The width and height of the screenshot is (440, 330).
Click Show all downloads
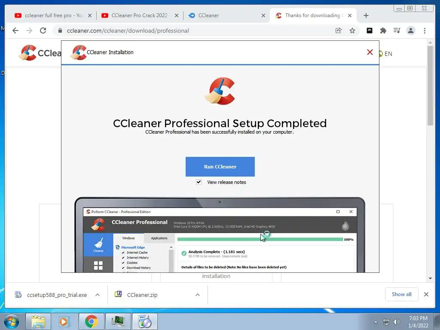click(x=402, y=294)
